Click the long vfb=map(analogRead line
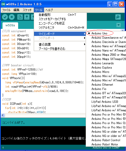126x151 pixels. pos(44,82)
